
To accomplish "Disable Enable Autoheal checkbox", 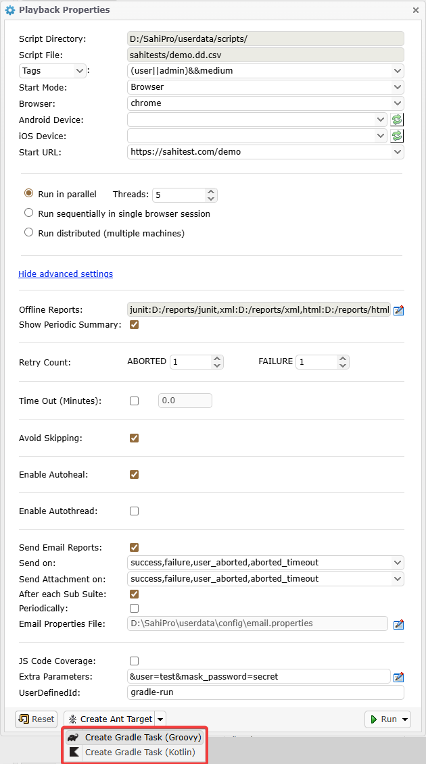I will 134,474.
